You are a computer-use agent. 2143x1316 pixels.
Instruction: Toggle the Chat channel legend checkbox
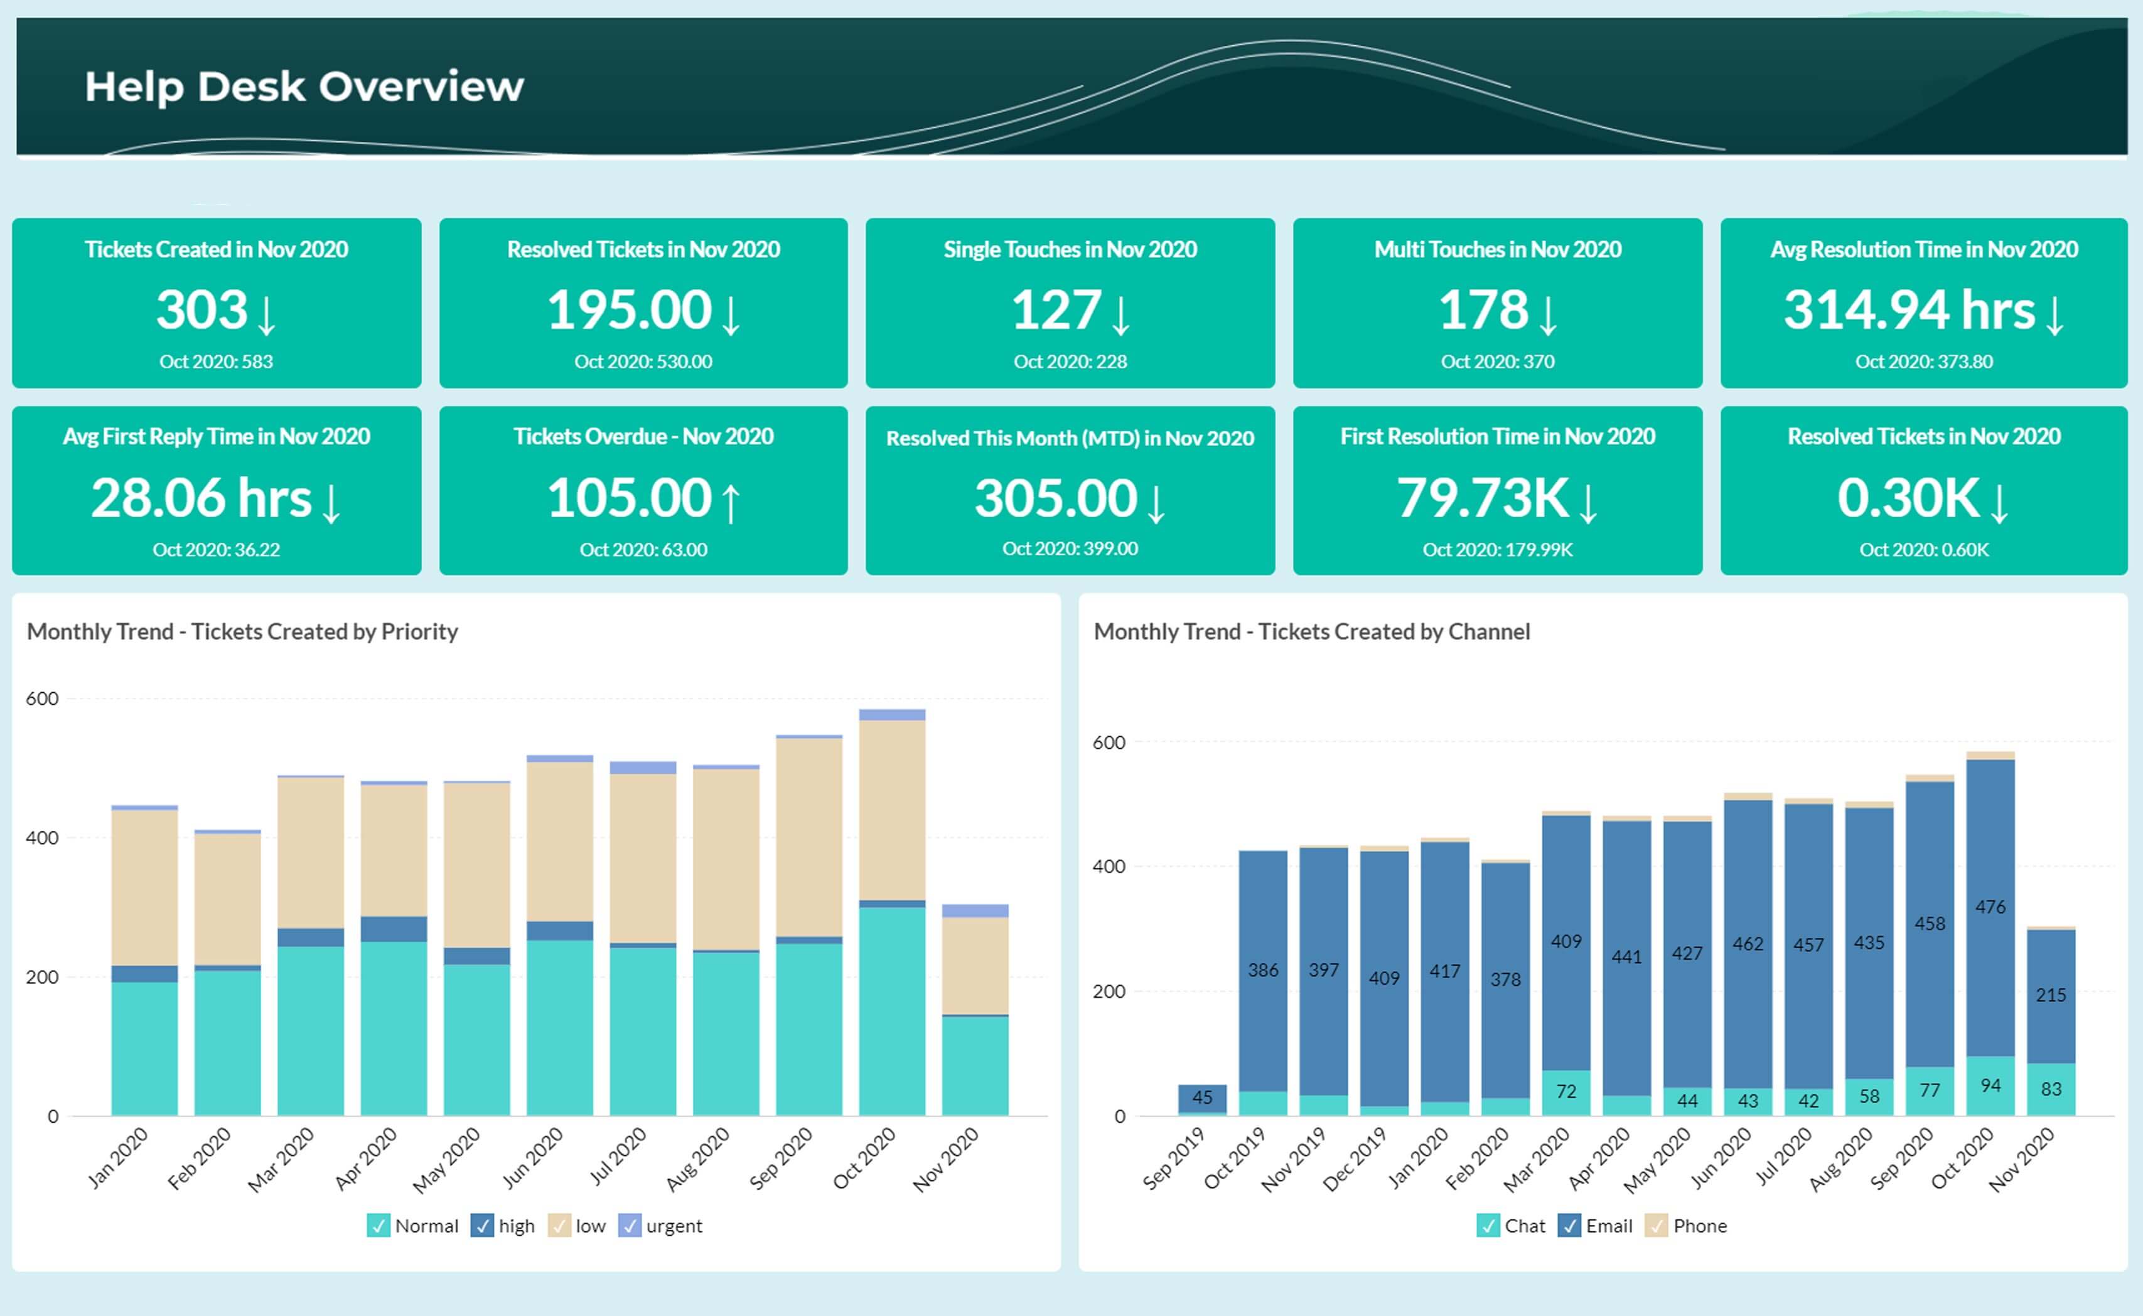tap(1488, 1226)
